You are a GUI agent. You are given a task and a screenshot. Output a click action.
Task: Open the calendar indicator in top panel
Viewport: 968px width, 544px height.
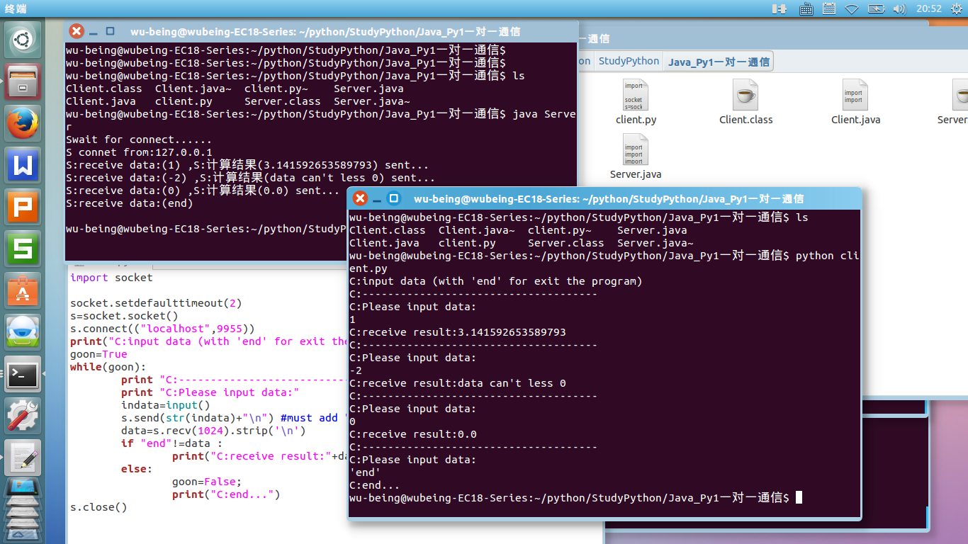[828, 8]
